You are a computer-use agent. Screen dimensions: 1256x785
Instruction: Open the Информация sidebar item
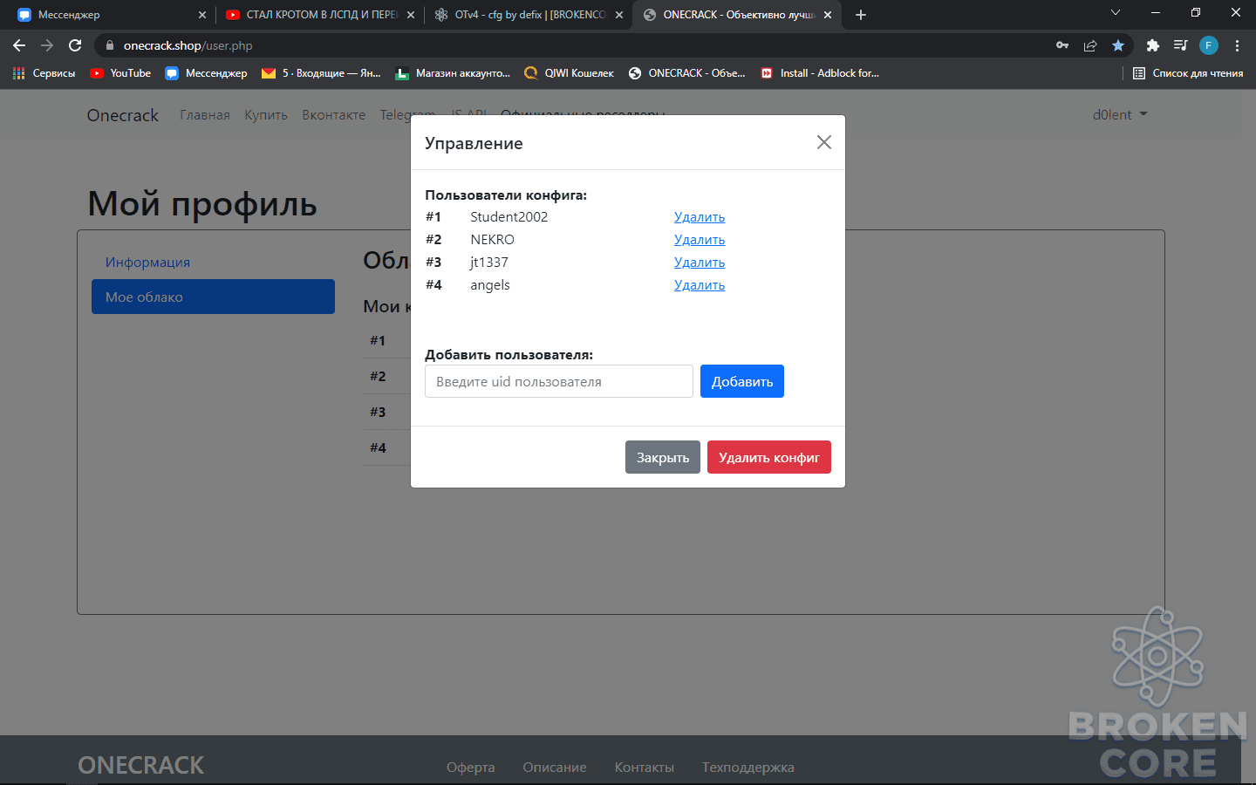click(x=214, y=262)
